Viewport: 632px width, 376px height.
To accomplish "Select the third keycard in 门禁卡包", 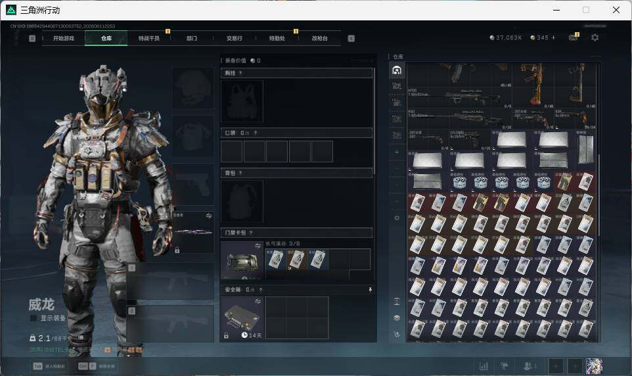I will [x=318, y=259].
